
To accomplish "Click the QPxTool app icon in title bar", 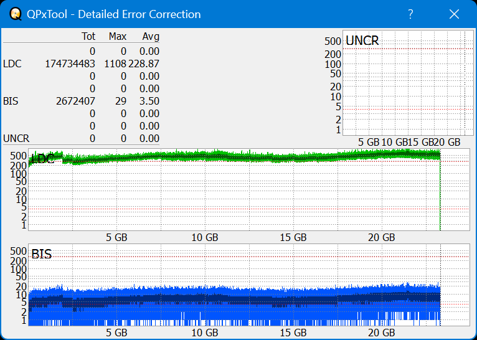I will click(15, 14).
